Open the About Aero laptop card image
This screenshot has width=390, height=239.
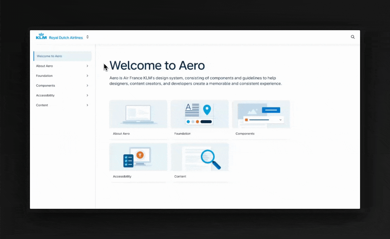tap(138, 114)
